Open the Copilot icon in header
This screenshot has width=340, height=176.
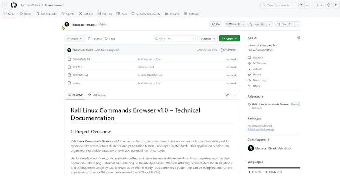[x=301, y=5]
